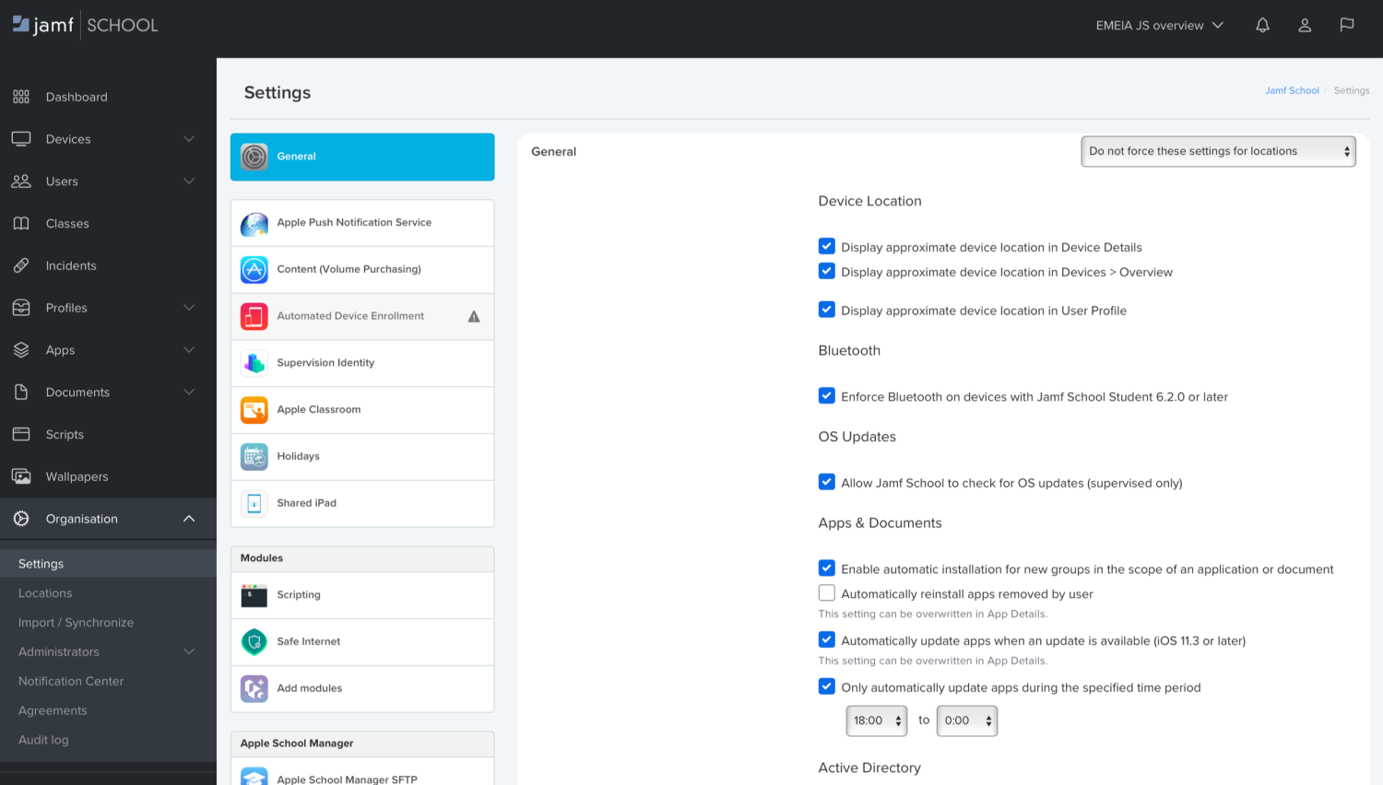Click the Classes book icon
The width and height of the screenshot is (1383, 785).
(x=21, y=224)
